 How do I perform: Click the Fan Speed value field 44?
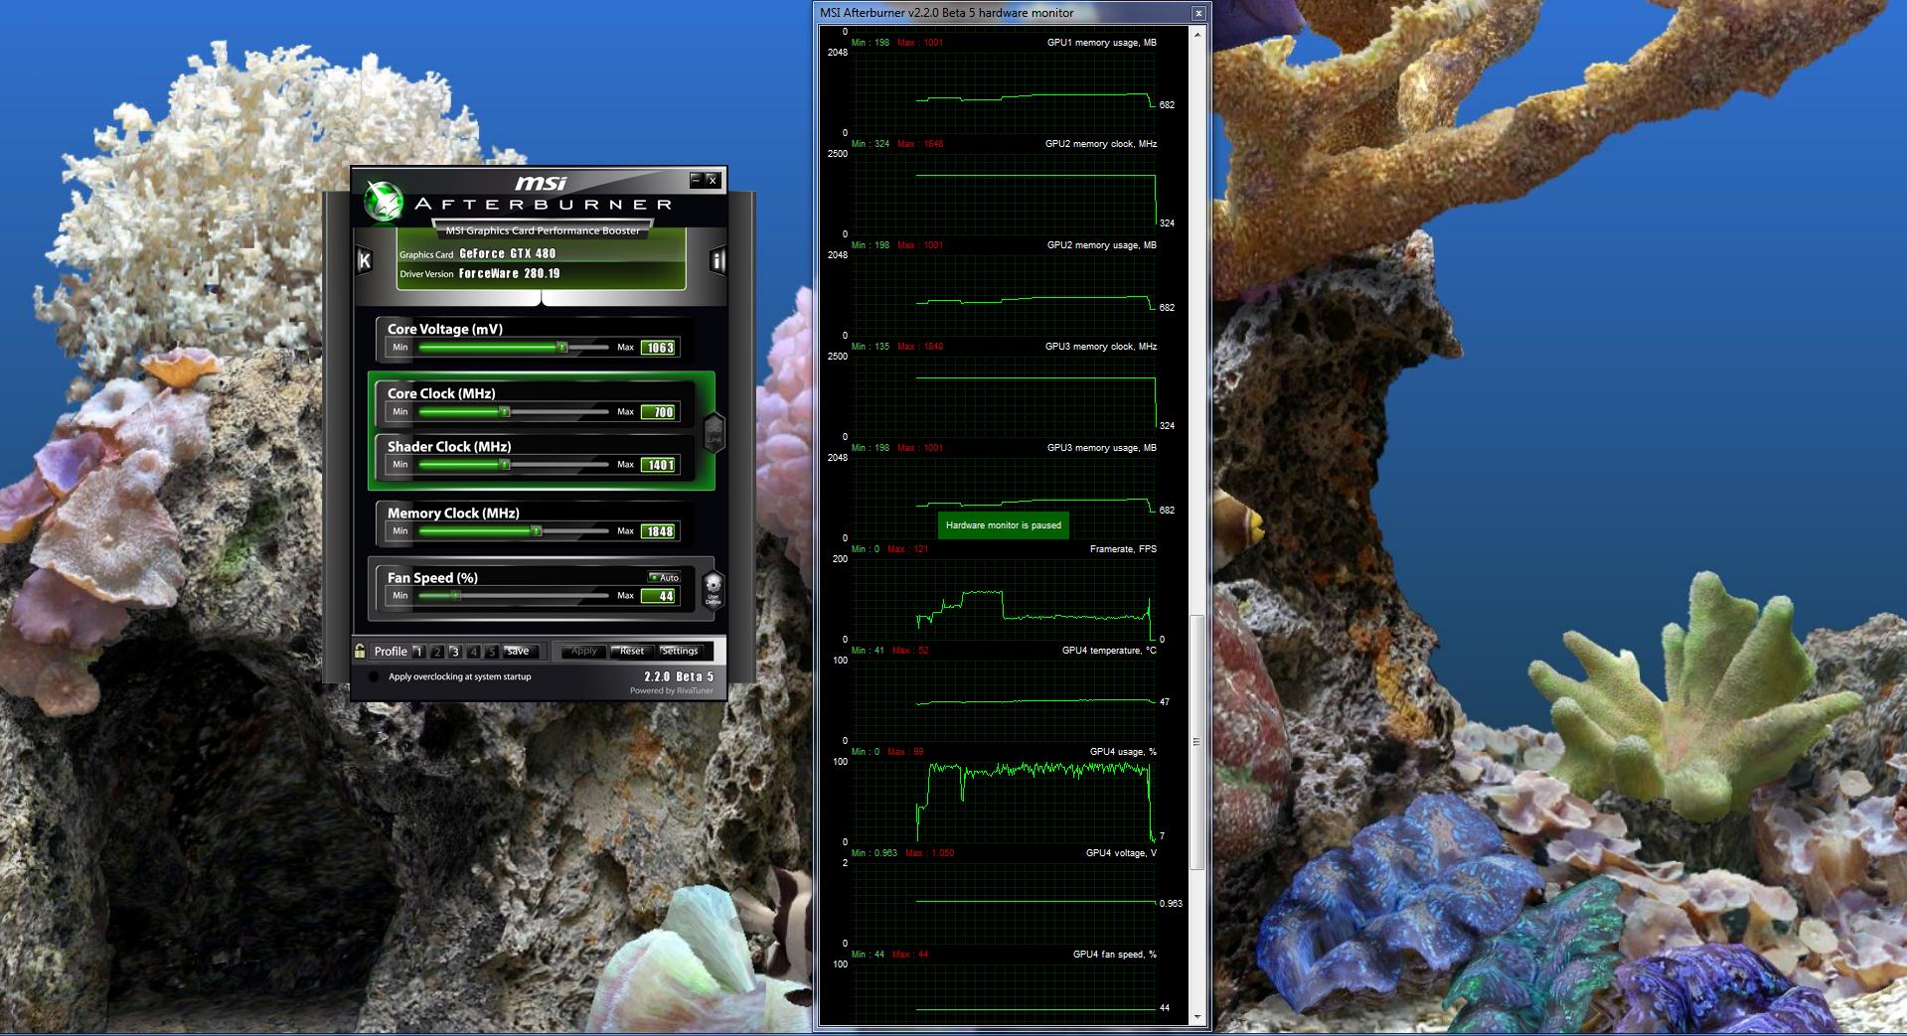660,596
